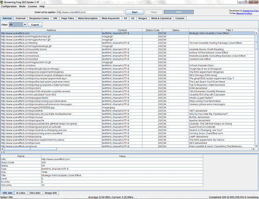259x199 pixels.
Task: Select the Meta Description tab
Action: [88, 18]
